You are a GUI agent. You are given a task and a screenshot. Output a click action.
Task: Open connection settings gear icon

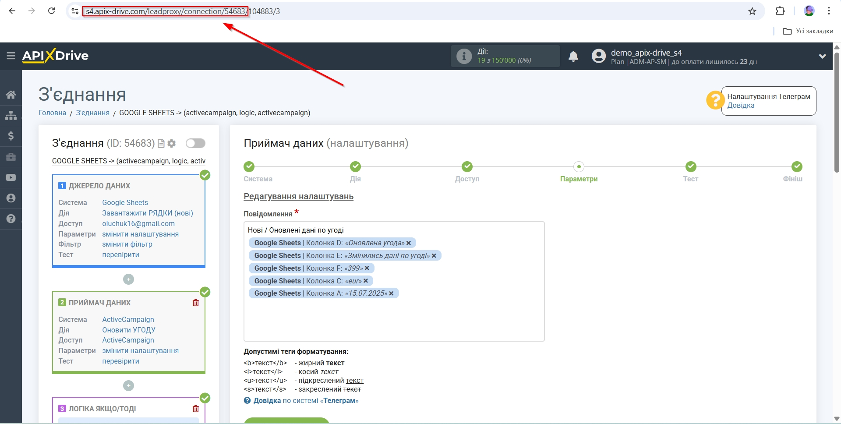[x=172, y=143]
